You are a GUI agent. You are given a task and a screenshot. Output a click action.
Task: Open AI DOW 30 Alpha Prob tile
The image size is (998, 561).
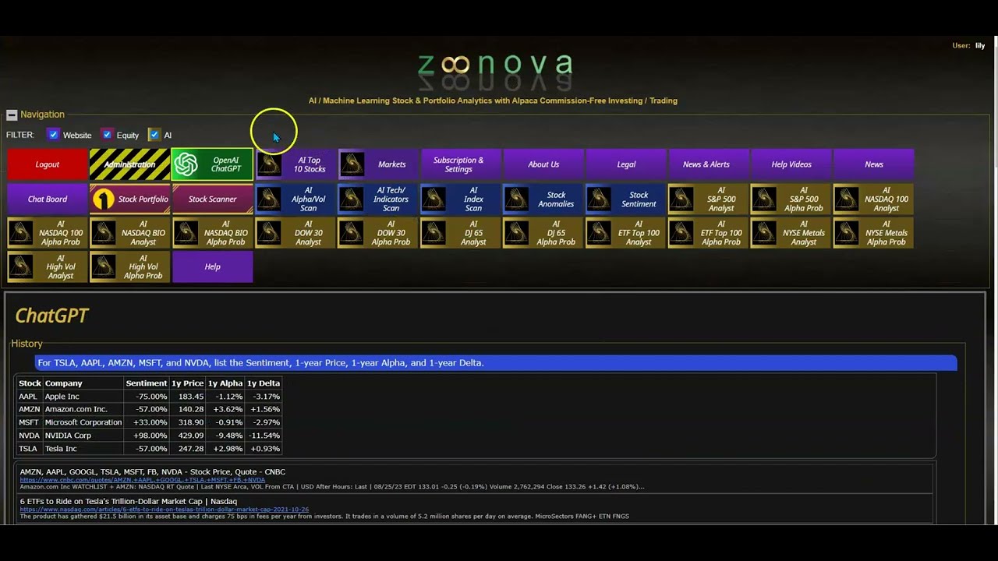point(378,233)
